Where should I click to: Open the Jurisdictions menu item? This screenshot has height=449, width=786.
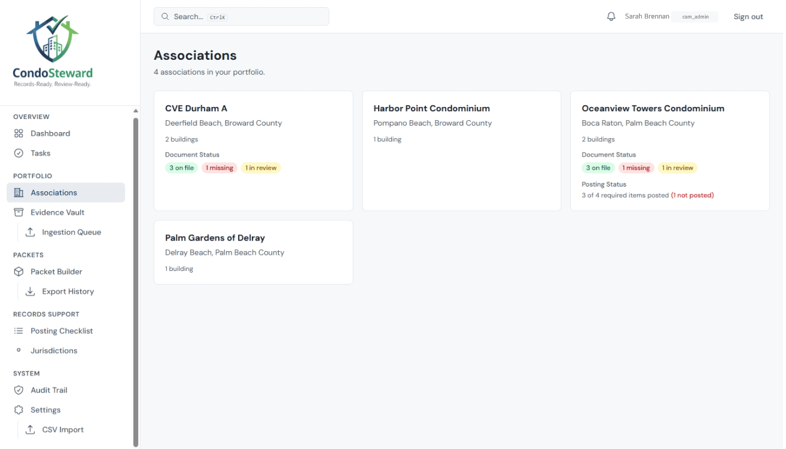[x=53, y=350]
